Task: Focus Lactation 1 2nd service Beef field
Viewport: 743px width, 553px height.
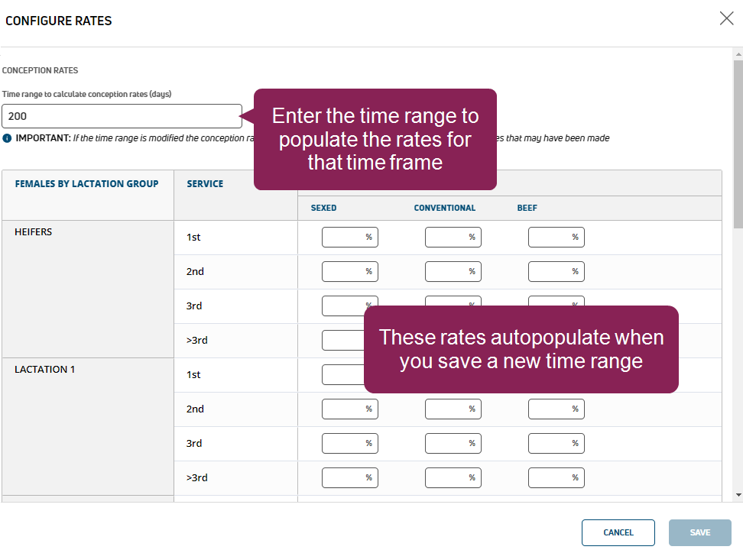Action: pyautogui.click(x=556, y=409)
